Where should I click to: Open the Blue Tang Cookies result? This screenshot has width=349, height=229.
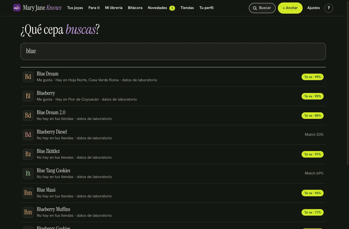pos(173,174)
